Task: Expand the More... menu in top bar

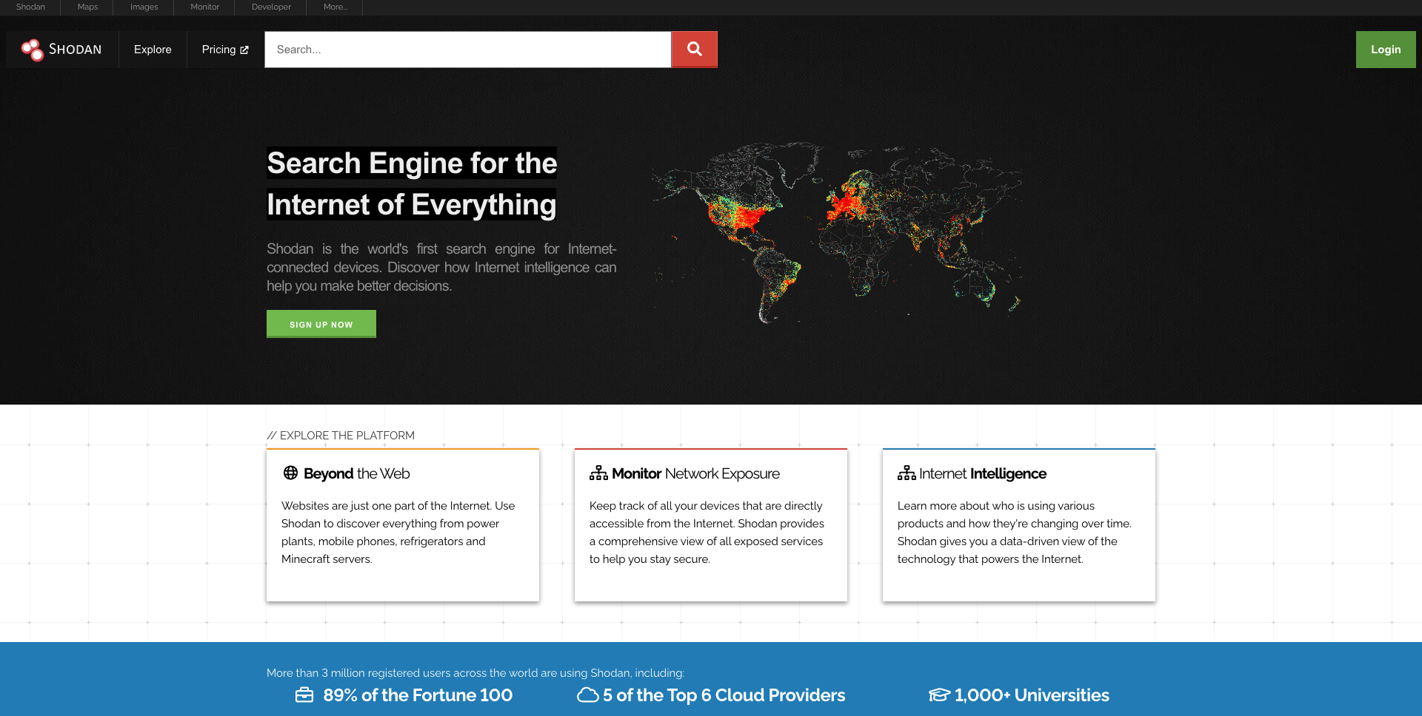Action: [335, 7]
